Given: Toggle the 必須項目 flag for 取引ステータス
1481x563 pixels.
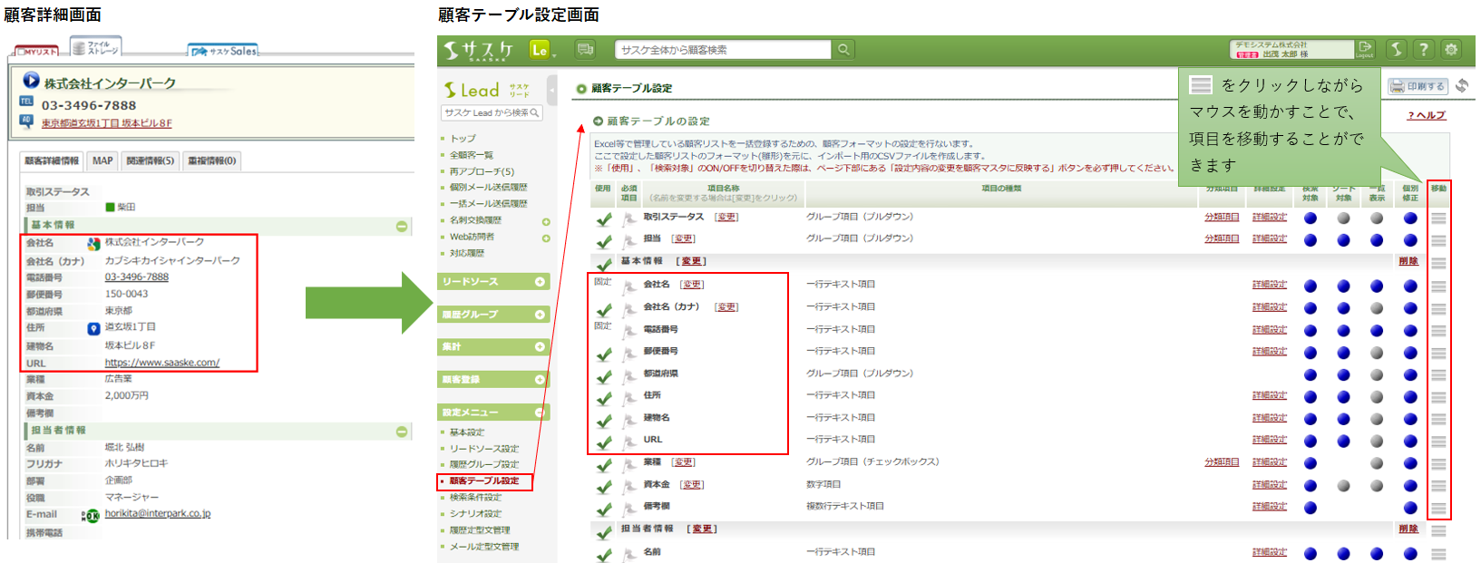Looking at the screenshot, I should [629, 219].
